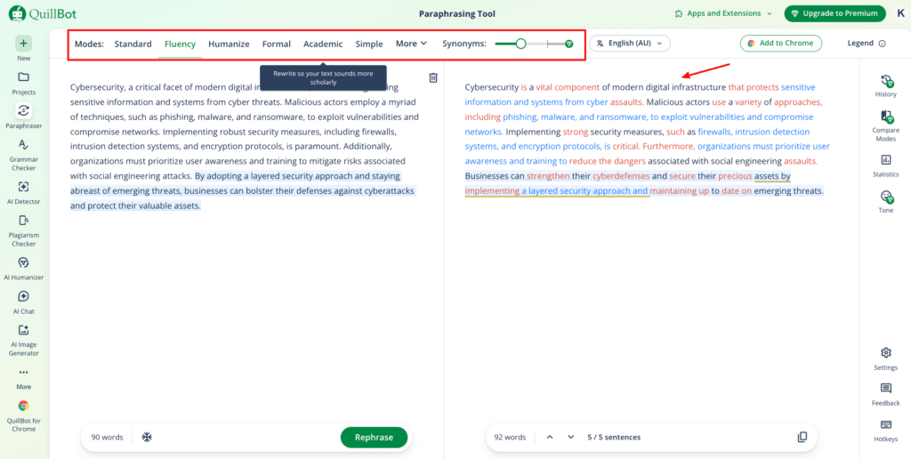This screenshot has height=459, width=911.
Task: Click the output word 'precious'
Action: tap(736, 175)
